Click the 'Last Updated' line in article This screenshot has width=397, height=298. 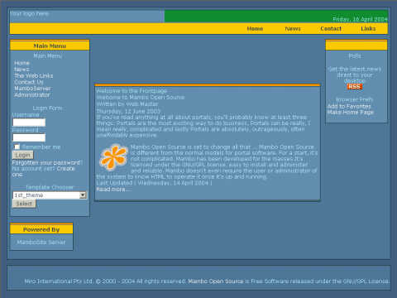(x=154, y=183)
